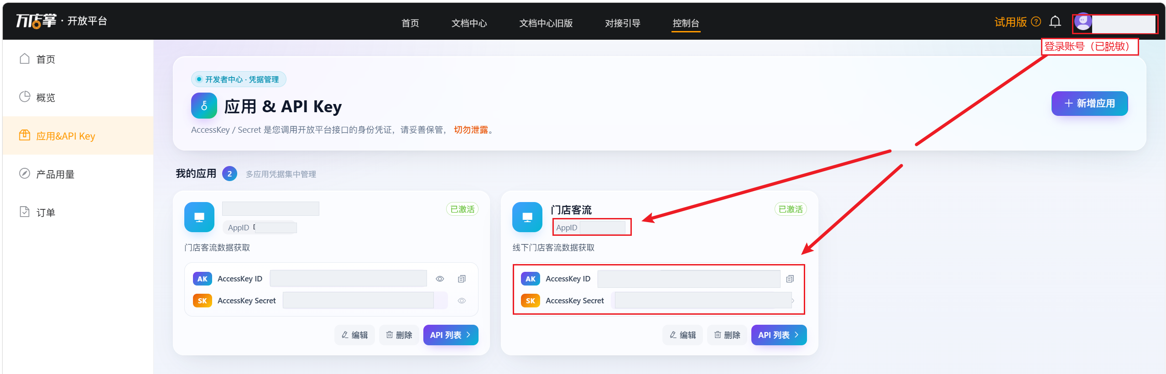Delete the 门店客流 app with 删除
Image resolution: width=1166 pixels, height=374 pixels.
[x=727, y=335]
